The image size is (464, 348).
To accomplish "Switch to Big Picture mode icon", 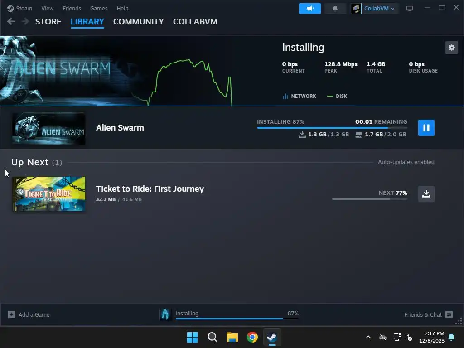I will coord(410,9).
